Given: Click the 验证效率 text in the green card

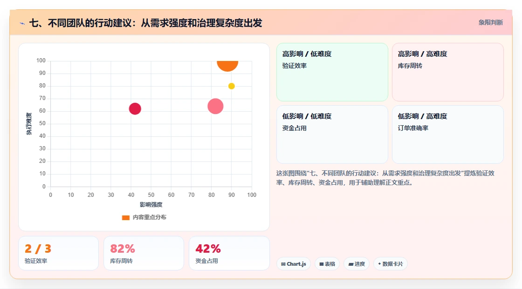Looking at the screenshot, I should (294, 66).
